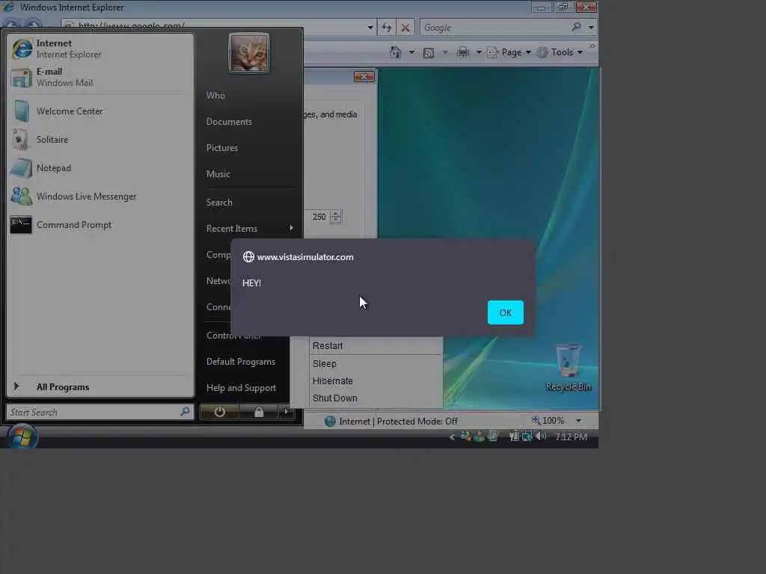This screenshot has width=766, height=574.
Task: Click the lock button in the Start menu
Action: tap(258, 412)
